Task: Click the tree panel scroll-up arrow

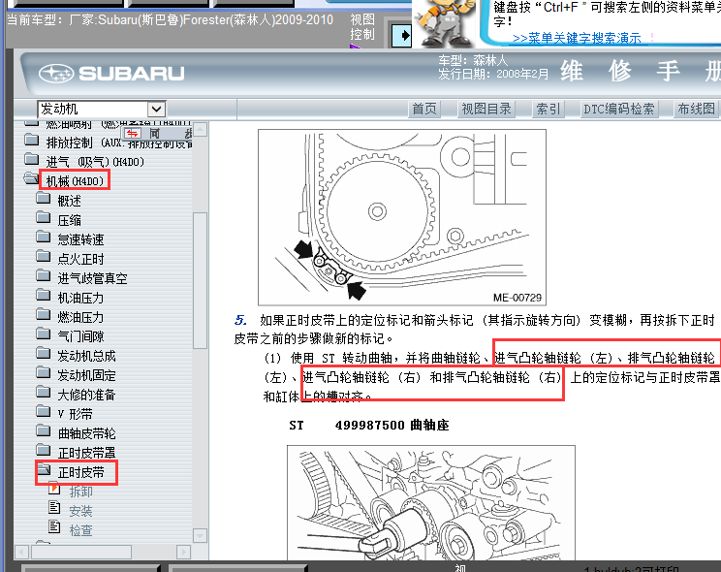Action: tap(200, 130)
